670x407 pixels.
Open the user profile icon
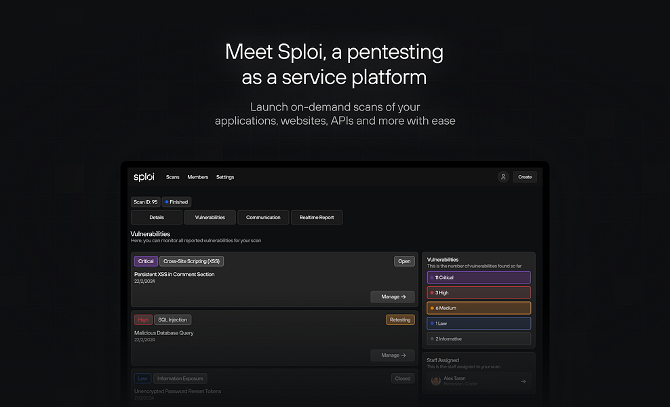click(503, 177)
